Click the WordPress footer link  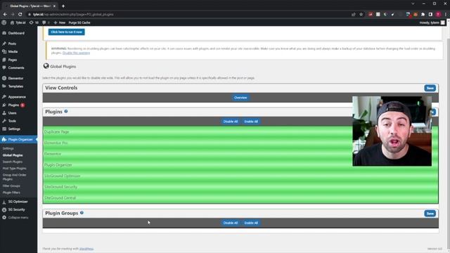[86, 249]
